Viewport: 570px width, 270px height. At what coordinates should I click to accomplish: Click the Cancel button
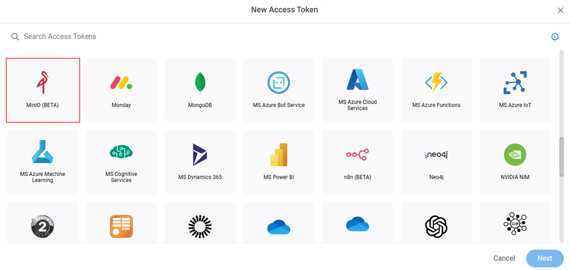504,258
